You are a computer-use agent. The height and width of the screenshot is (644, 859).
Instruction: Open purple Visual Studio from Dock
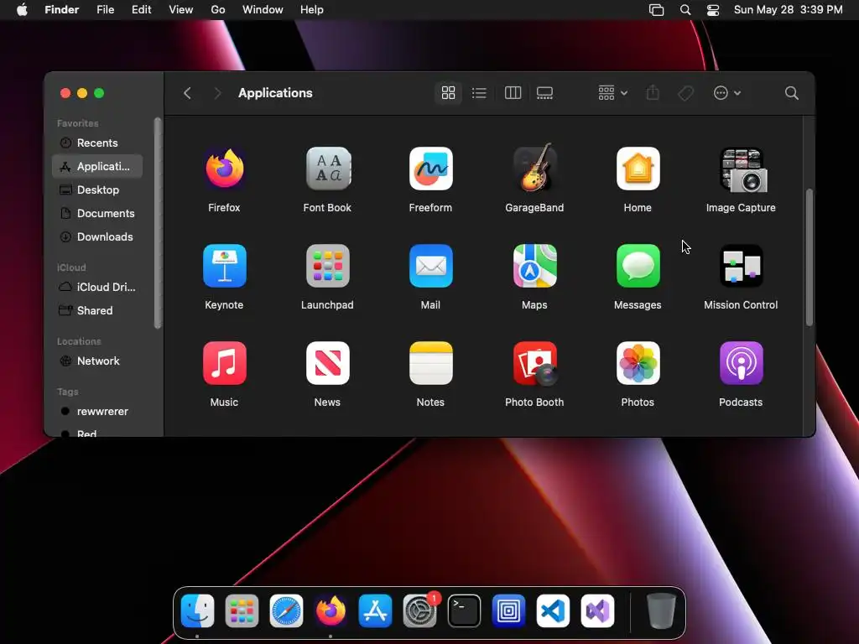[597, 610]
